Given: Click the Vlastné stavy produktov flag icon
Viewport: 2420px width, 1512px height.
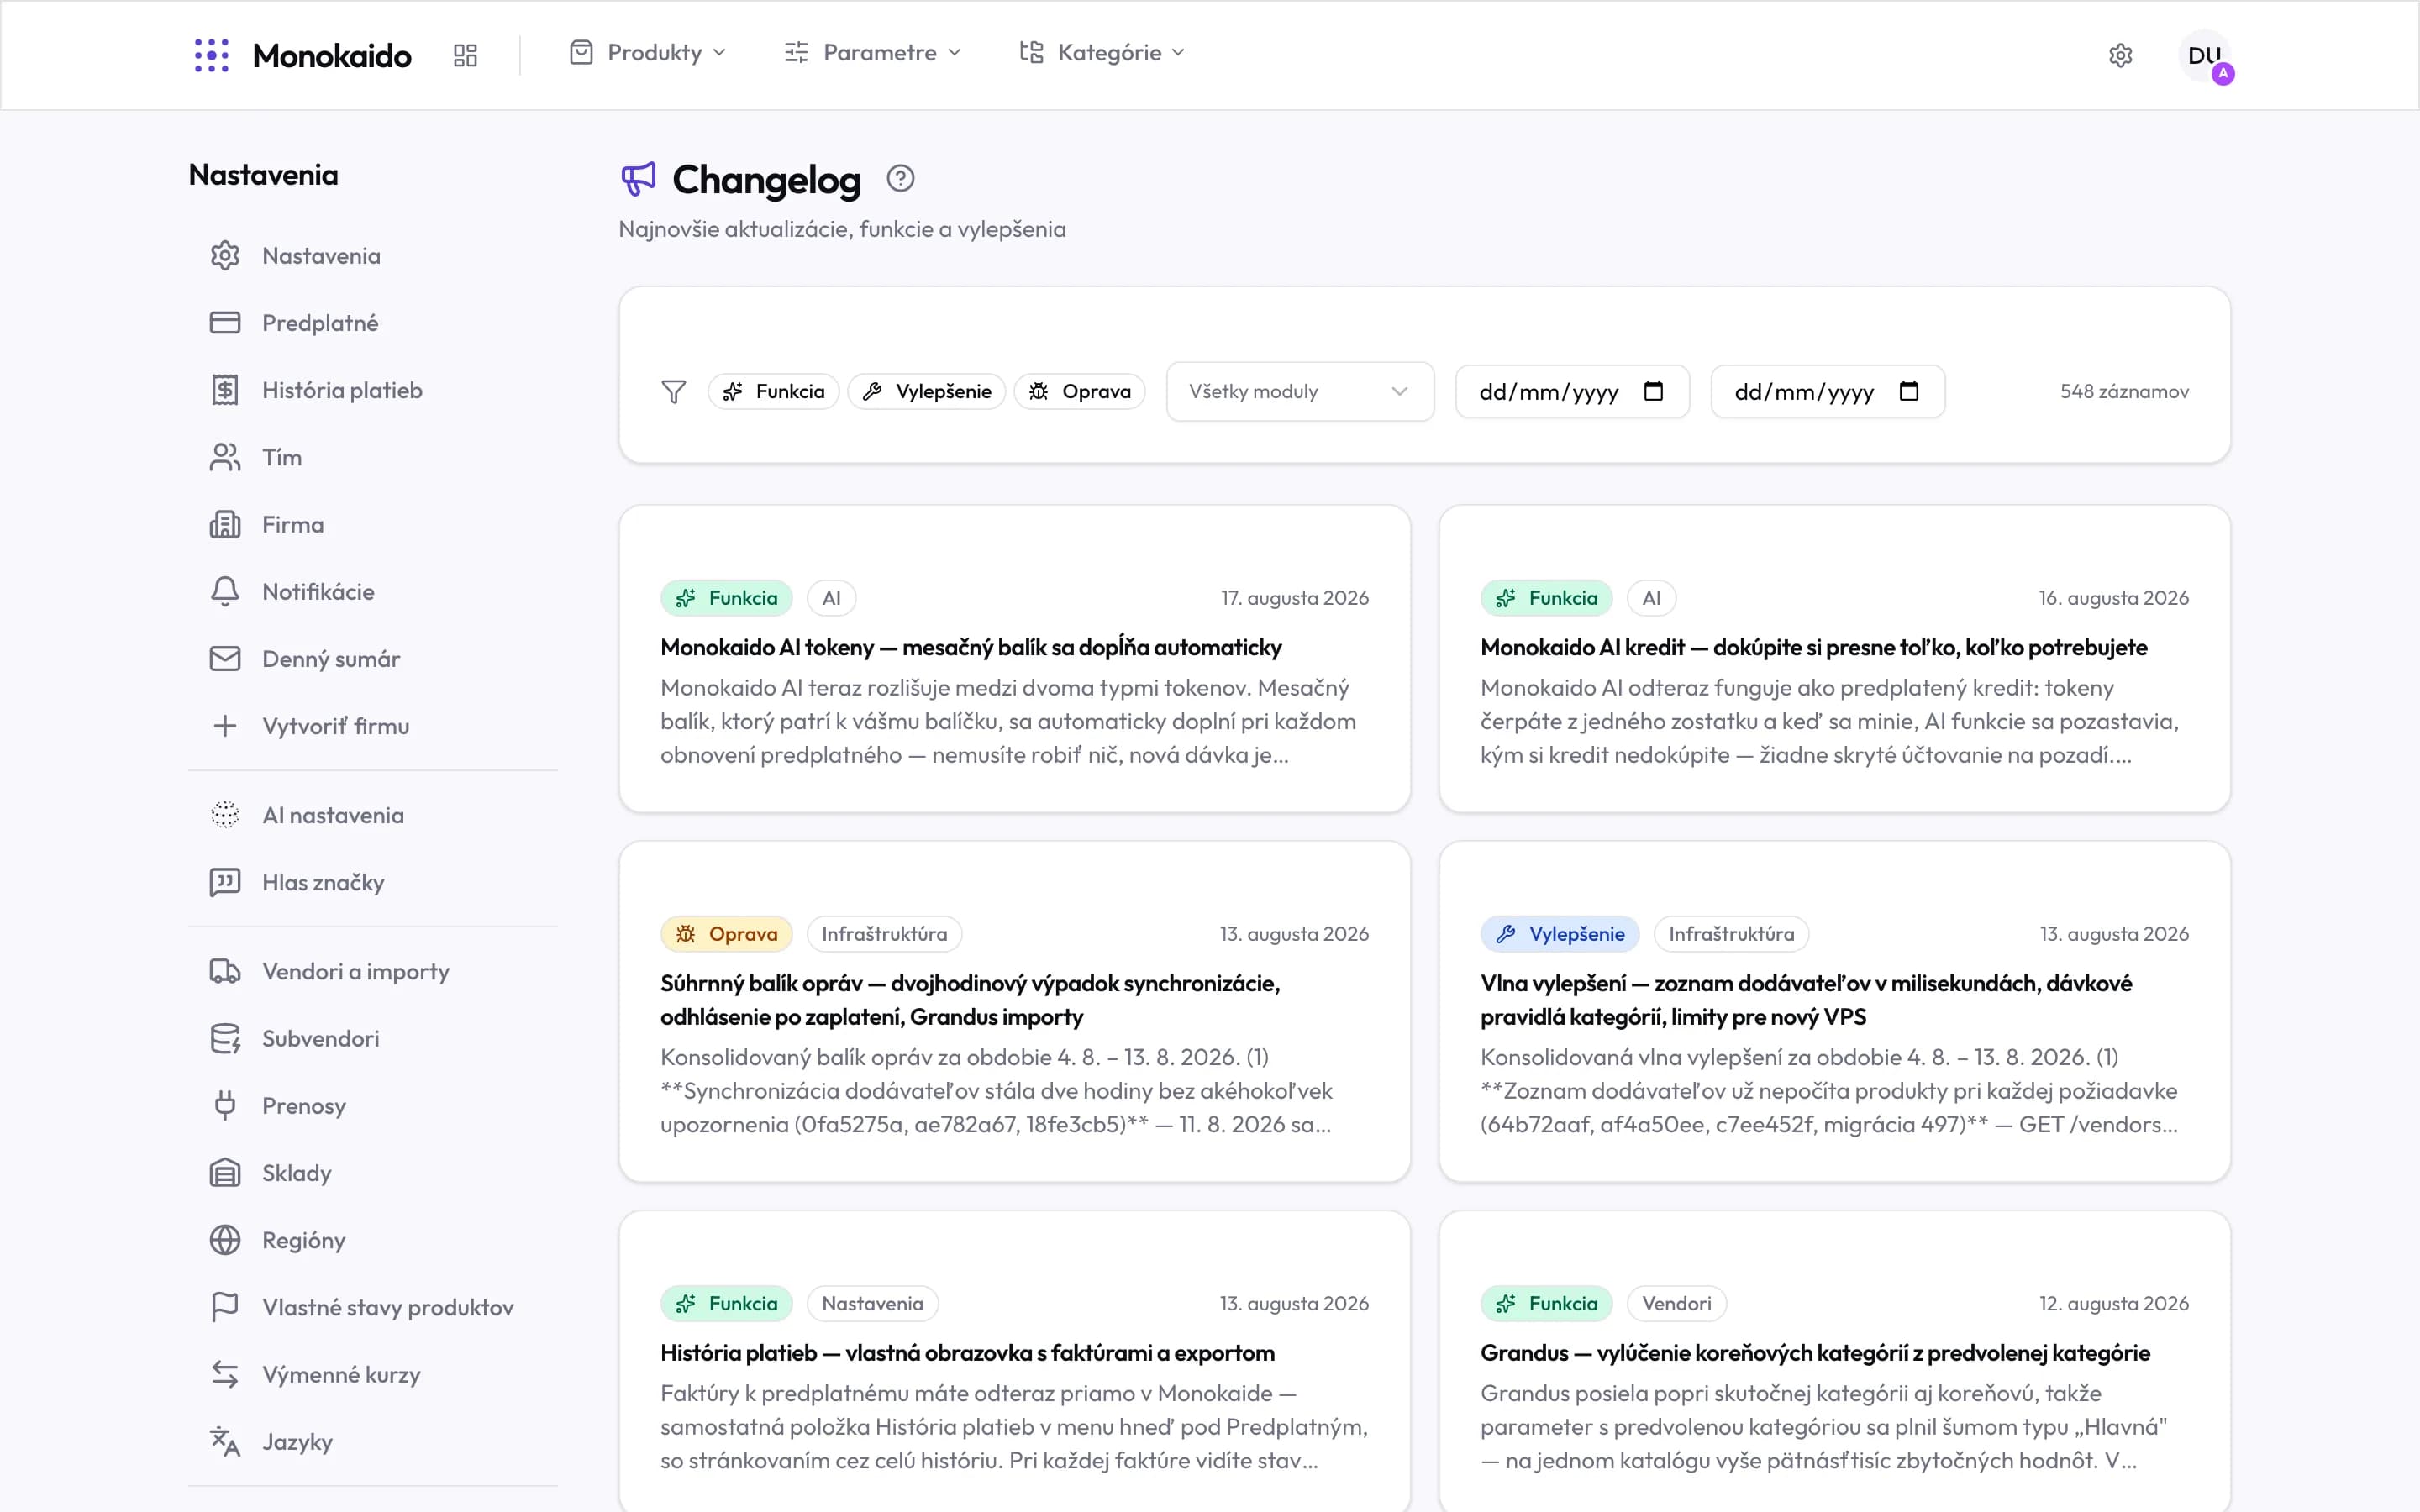Looking at the screenshot, I should tap(225, 1307).
